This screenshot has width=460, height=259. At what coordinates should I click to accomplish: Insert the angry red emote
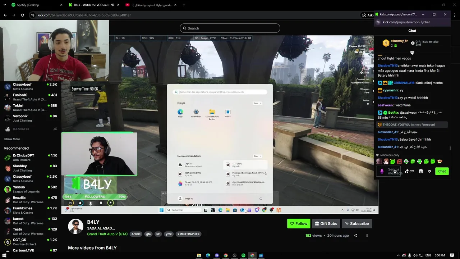(x=399, y=162)
